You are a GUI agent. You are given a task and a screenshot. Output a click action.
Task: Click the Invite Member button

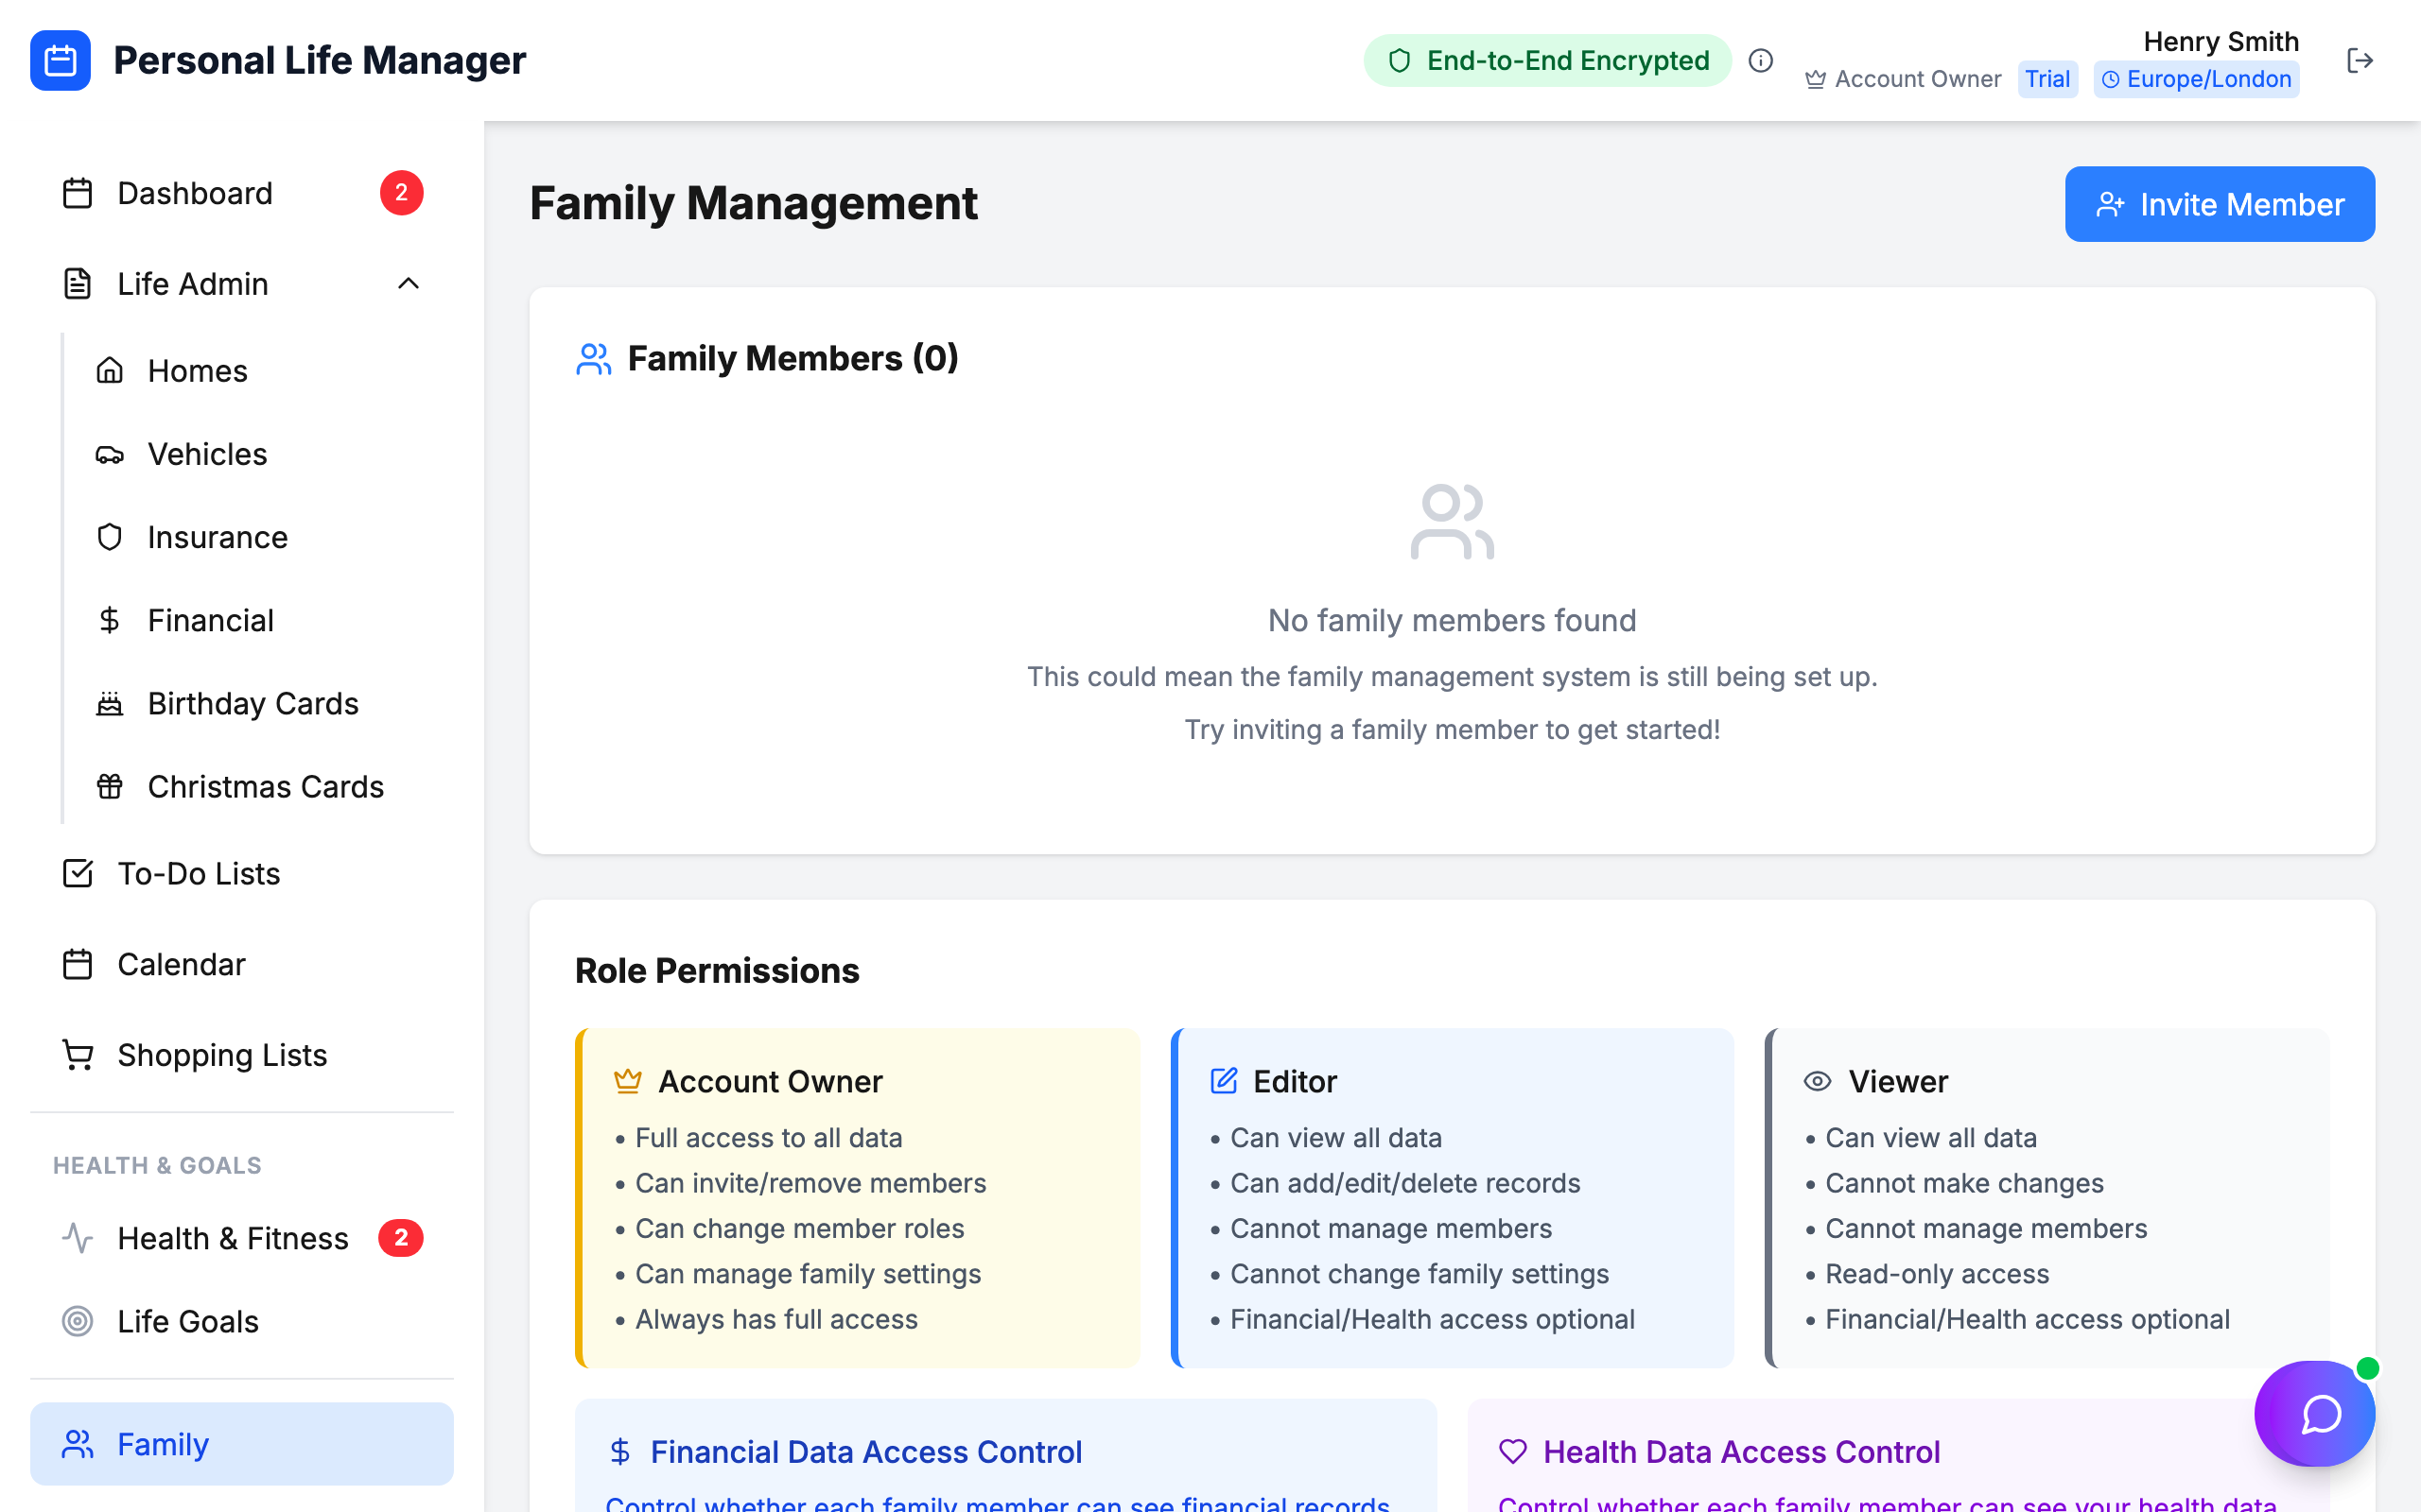[2219, 204]
